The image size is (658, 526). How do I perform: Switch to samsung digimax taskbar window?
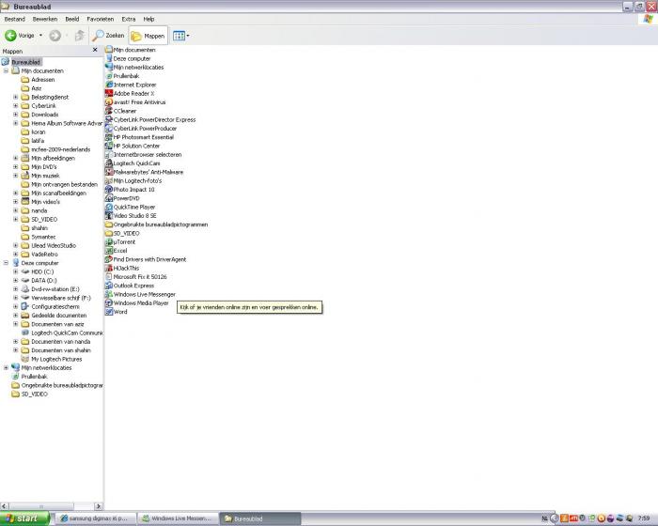[x=98, y=518]
